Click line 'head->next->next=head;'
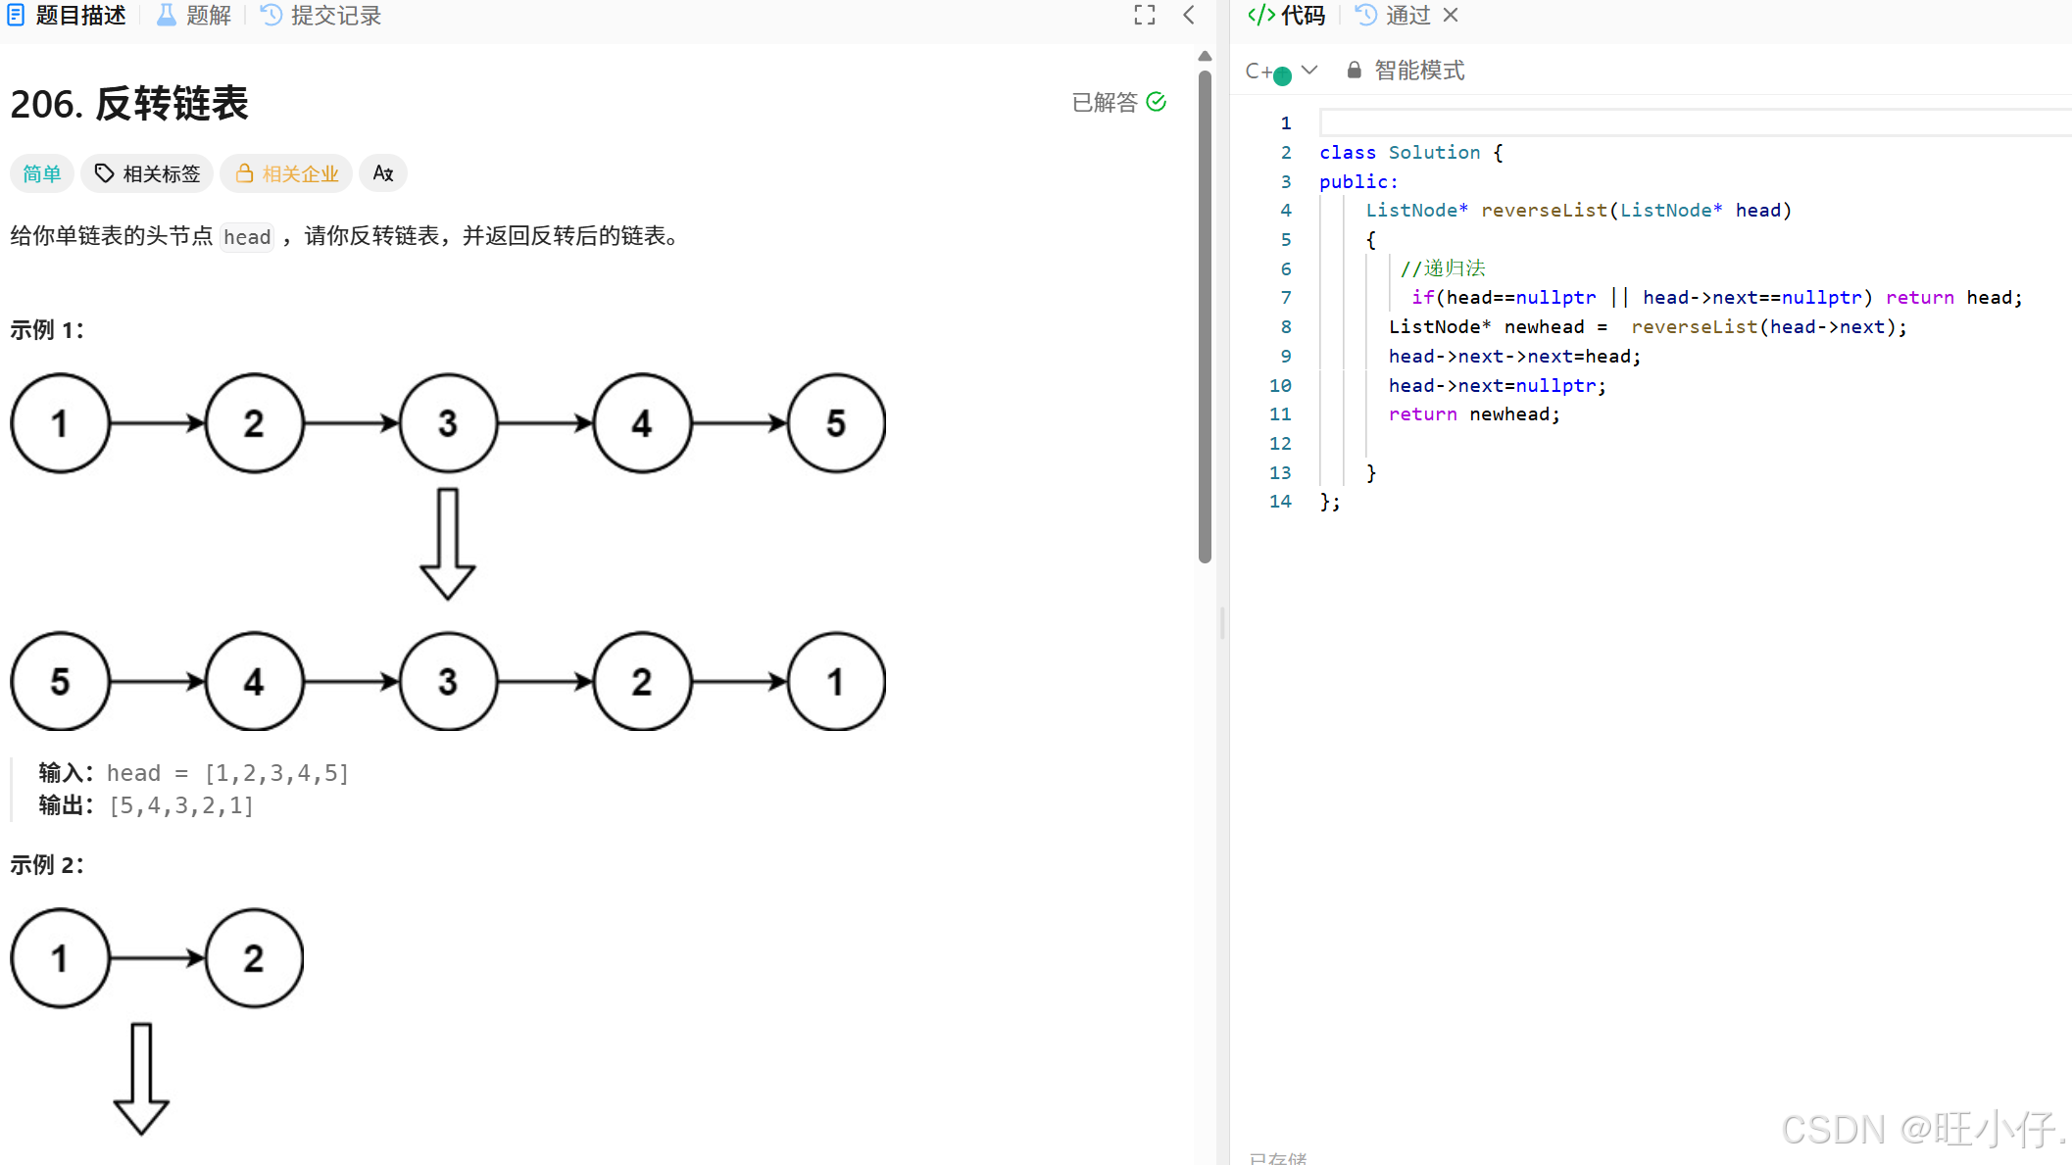2072x1165 pixels. 1514,357
